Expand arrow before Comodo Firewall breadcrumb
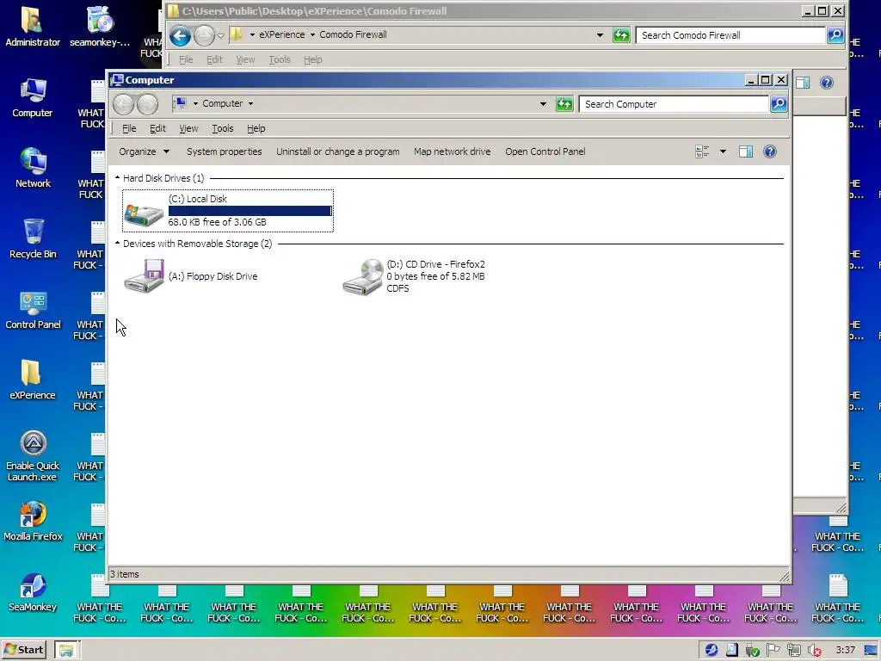This screenshot has width=881, height=661. pyautogui.click(x=312, y=34)
